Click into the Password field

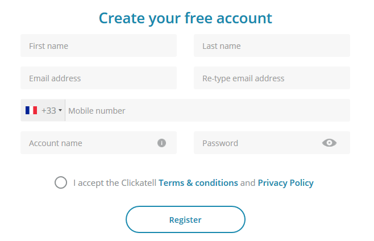click(272, 143)
